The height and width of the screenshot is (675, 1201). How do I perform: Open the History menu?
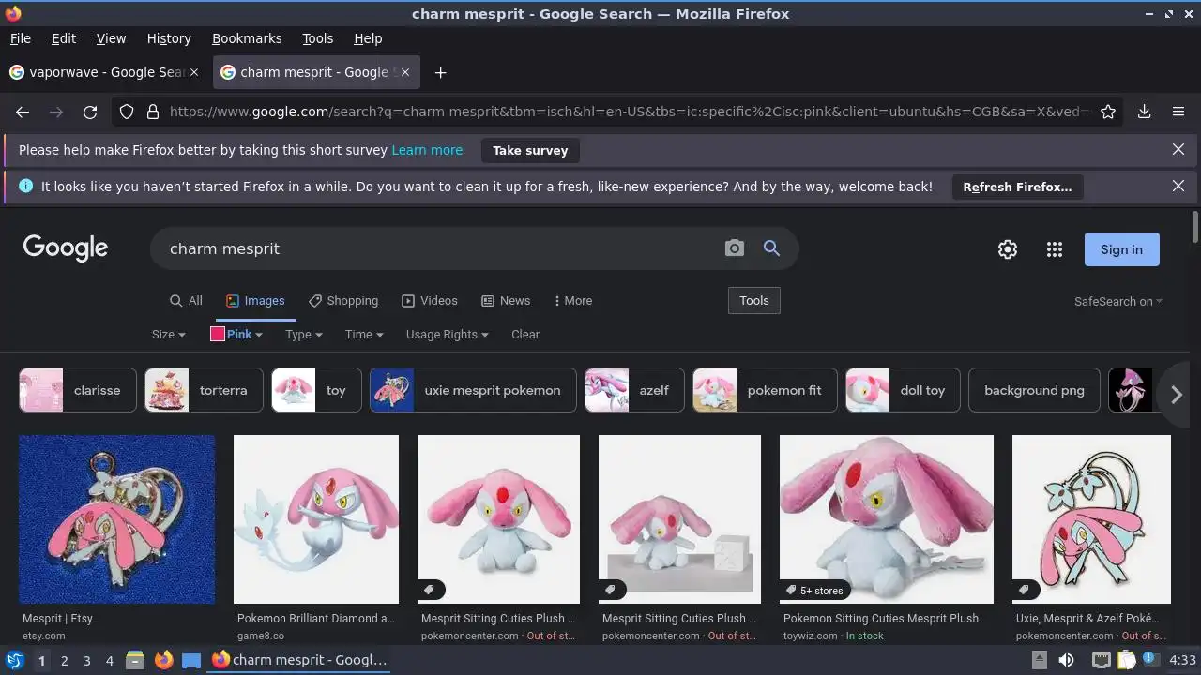coord(169,38)
